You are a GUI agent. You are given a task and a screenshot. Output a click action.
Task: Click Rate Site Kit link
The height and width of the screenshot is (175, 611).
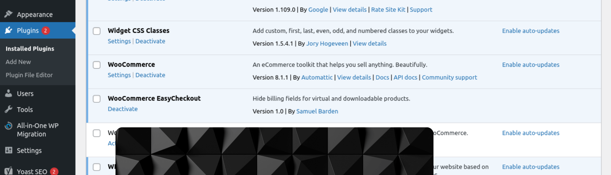click(x=388, y=10)
